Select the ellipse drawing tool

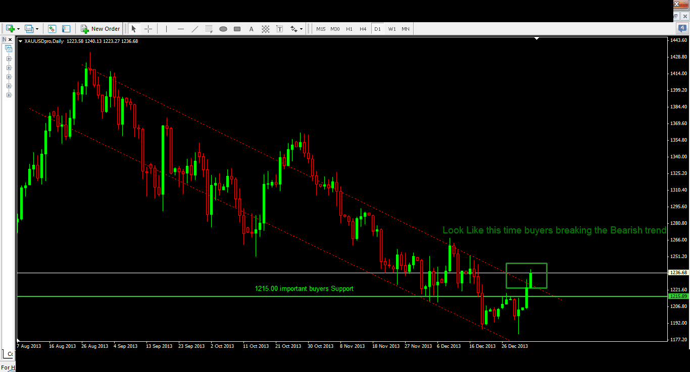point(223,29)
